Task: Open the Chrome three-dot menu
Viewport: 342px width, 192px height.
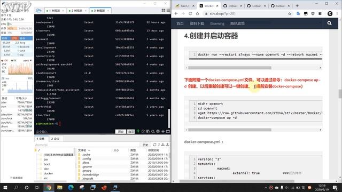Action: pyautogui.click(x=337, y=13)
